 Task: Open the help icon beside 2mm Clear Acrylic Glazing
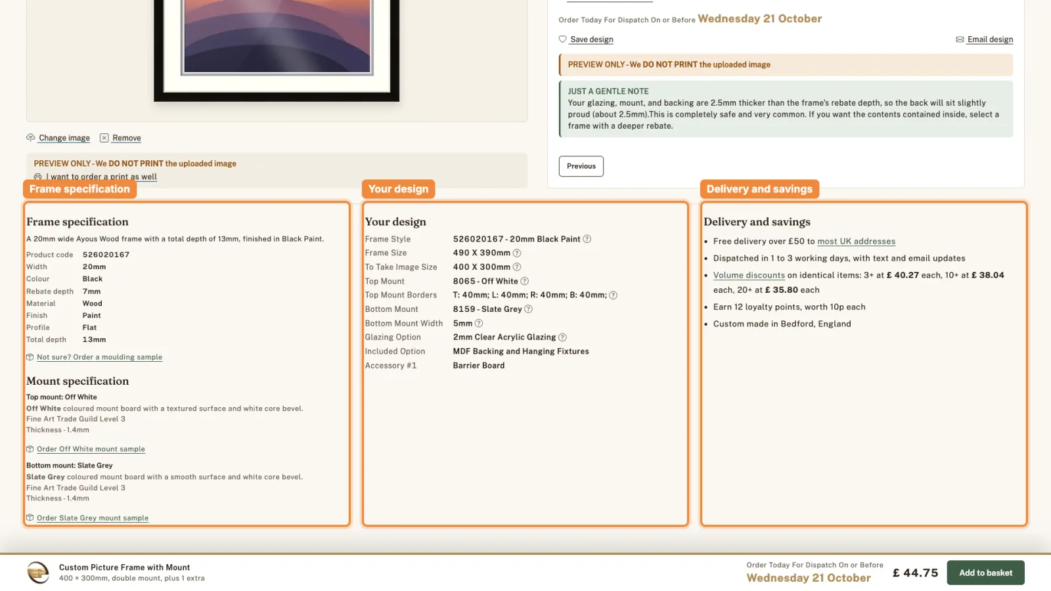[x=562, y=338]
